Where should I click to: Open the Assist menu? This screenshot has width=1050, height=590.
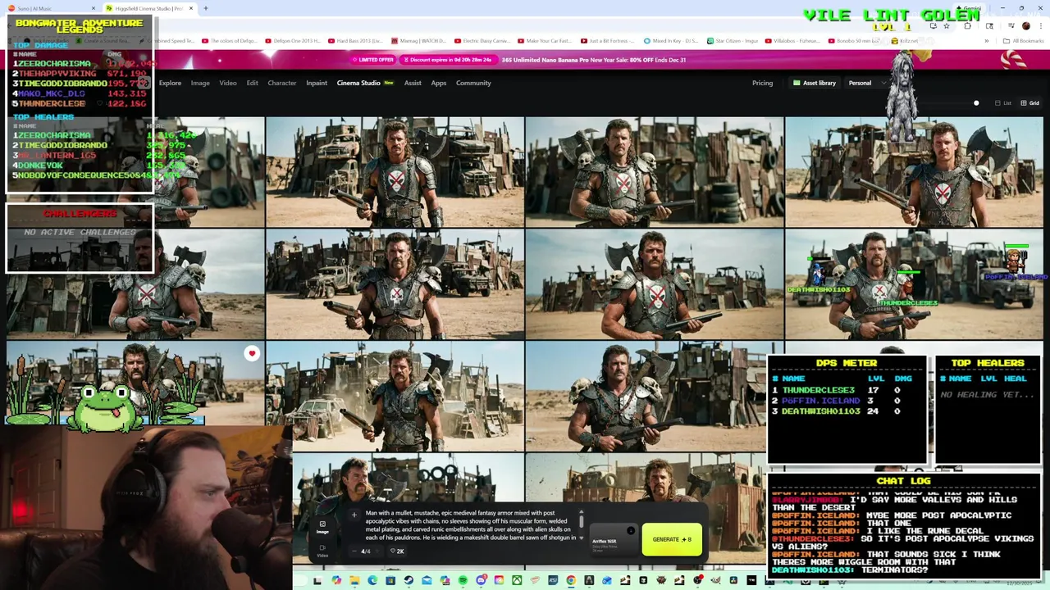413,83
